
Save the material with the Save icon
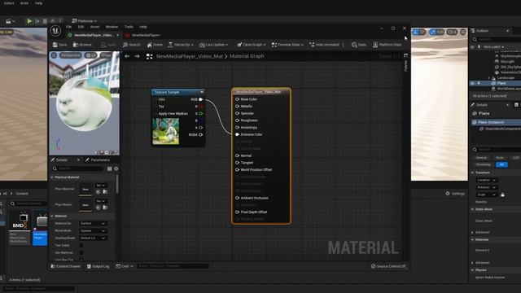(59, 45)
